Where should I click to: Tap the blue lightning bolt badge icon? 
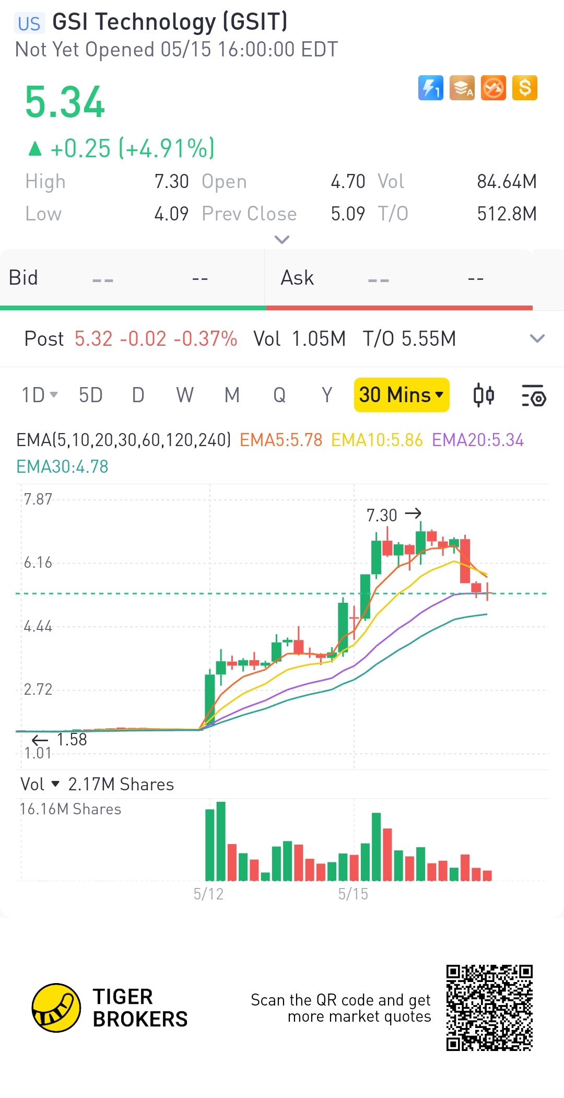pos(431,88)
